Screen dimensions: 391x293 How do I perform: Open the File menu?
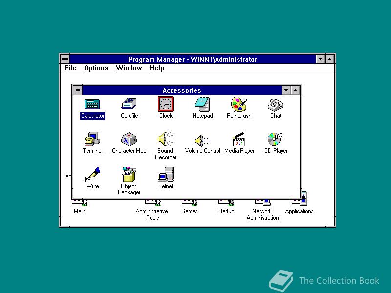coord(70,68)
